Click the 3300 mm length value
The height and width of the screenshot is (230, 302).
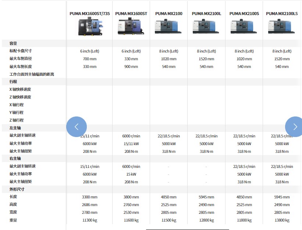pyautogui.click(x=90, y=197)
